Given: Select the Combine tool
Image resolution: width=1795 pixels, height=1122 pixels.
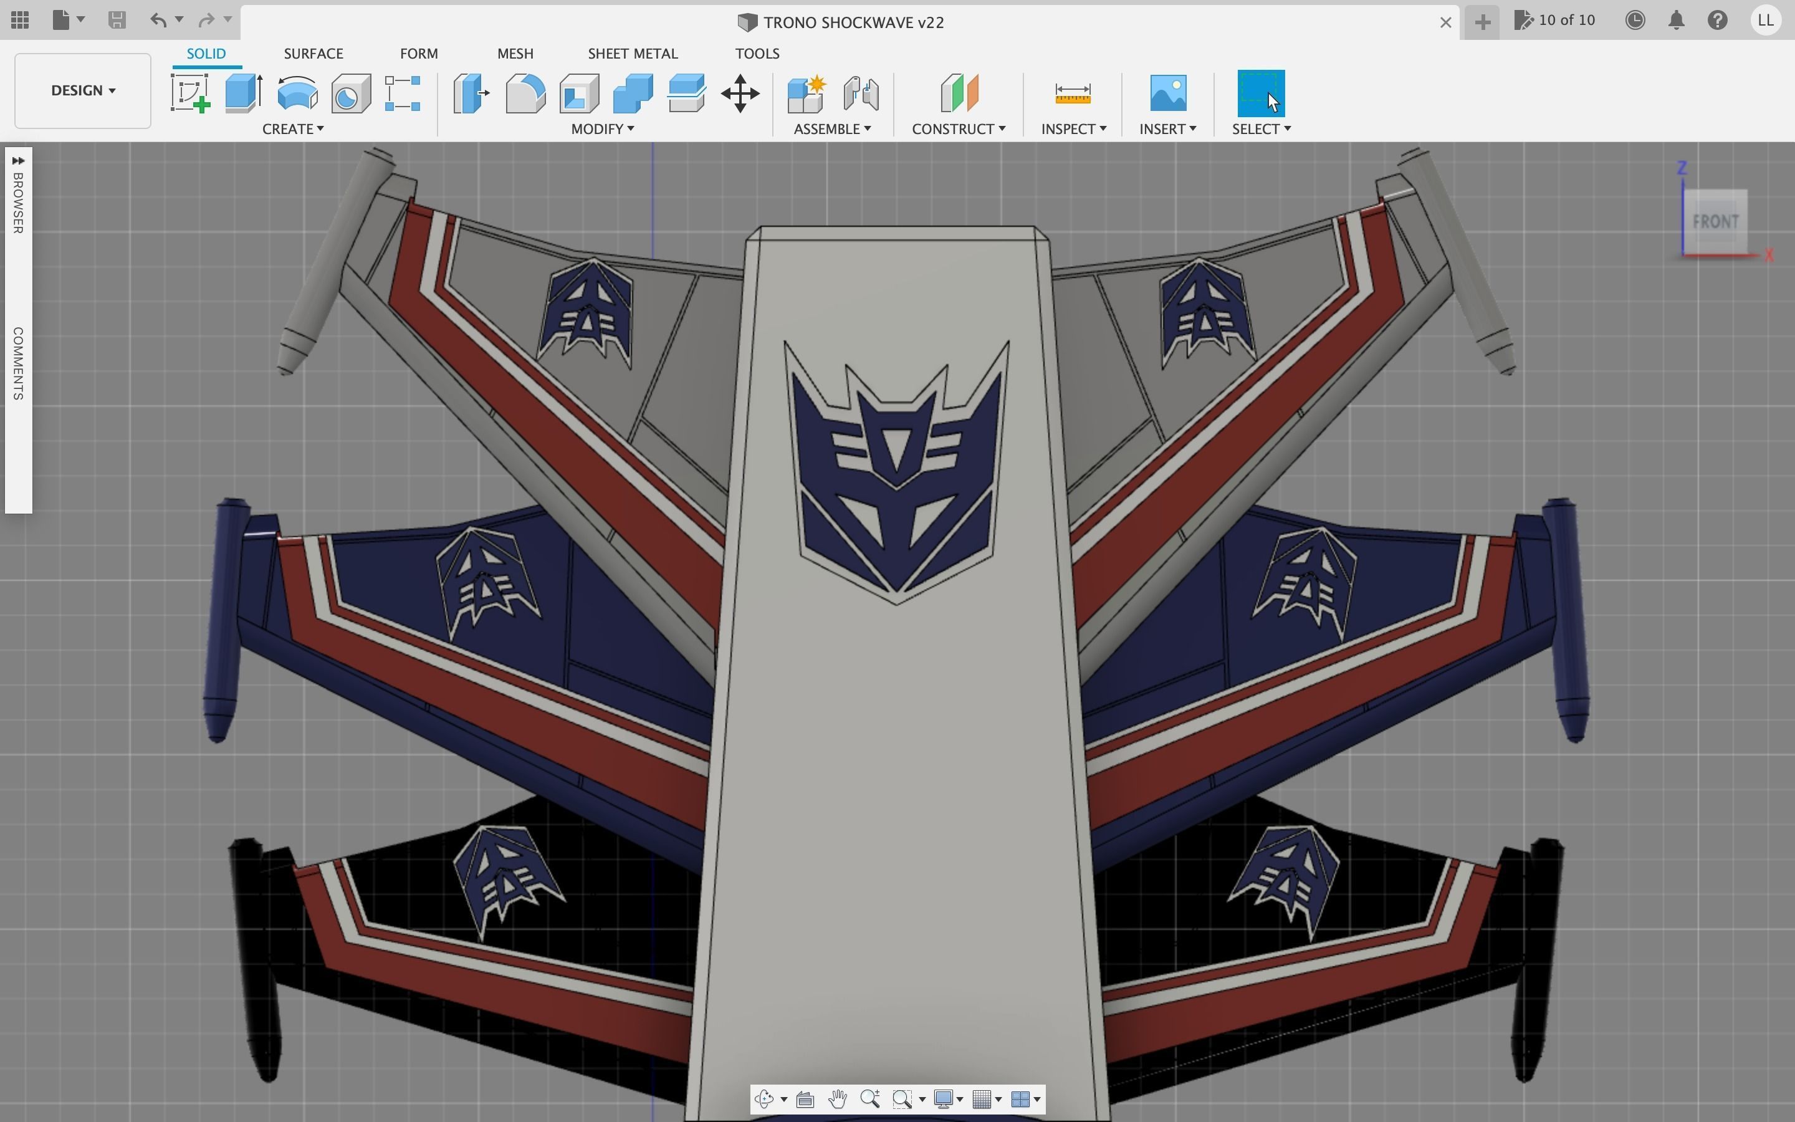Looking at the screenshot, I should (x=633, y=93).
